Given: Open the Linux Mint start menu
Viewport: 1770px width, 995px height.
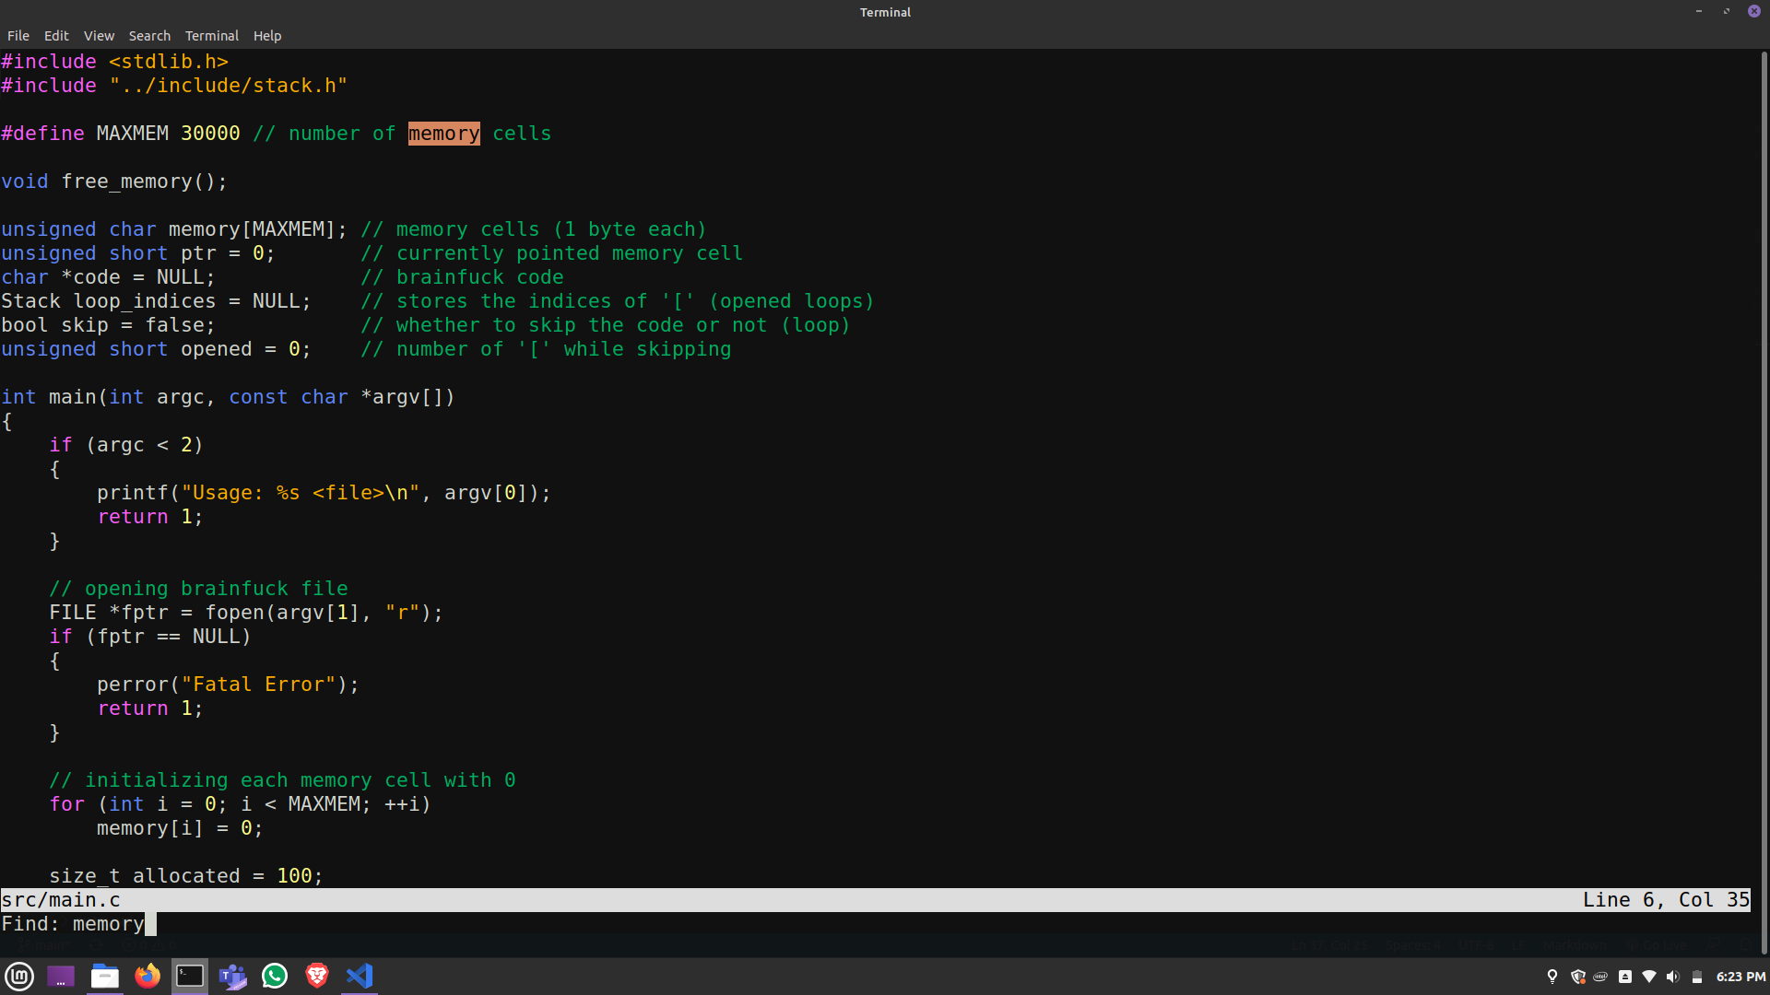Looking at the screenshot, I should coord(19,976).
